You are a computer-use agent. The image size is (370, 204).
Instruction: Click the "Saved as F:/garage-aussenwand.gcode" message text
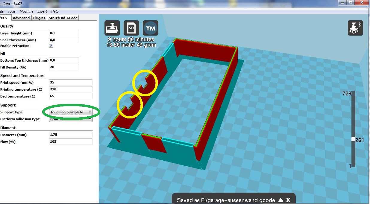[x=226, y=200]
